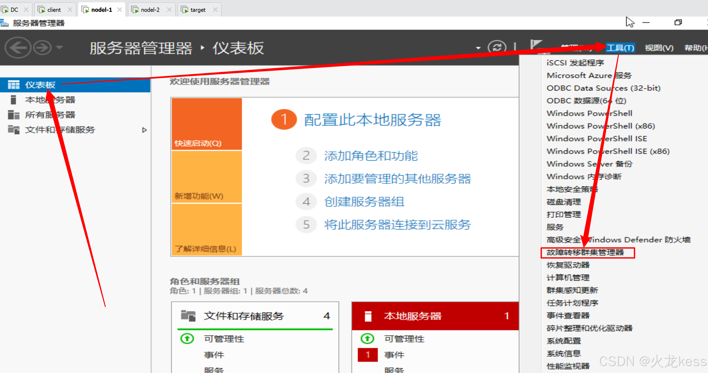
Task: Click the dashboard grid icon in sidebar
Action: pyautogui.click(x=13, y=85)
